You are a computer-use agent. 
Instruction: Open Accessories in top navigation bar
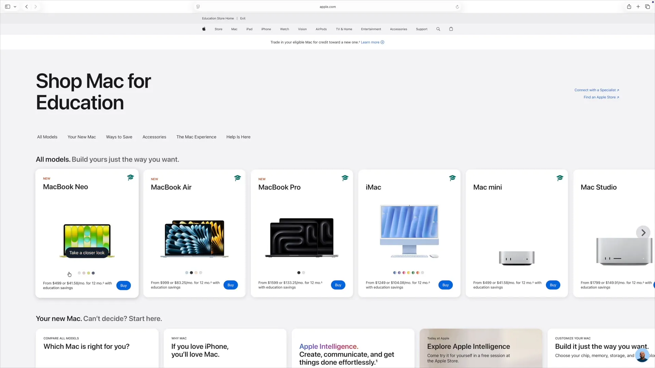(x=398, y=29)
